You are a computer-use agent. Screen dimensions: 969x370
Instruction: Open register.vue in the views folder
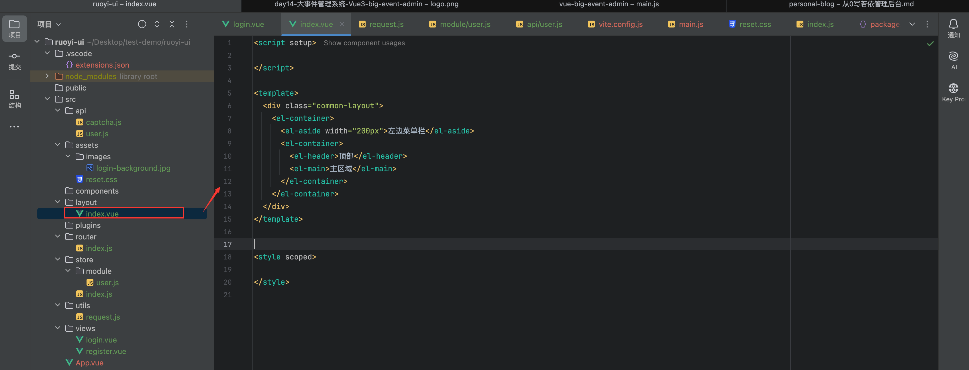pyautogui.click(x=106, y=351)
